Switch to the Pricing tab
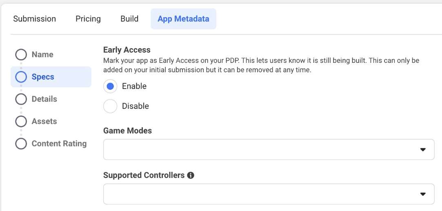 (88, 19)
